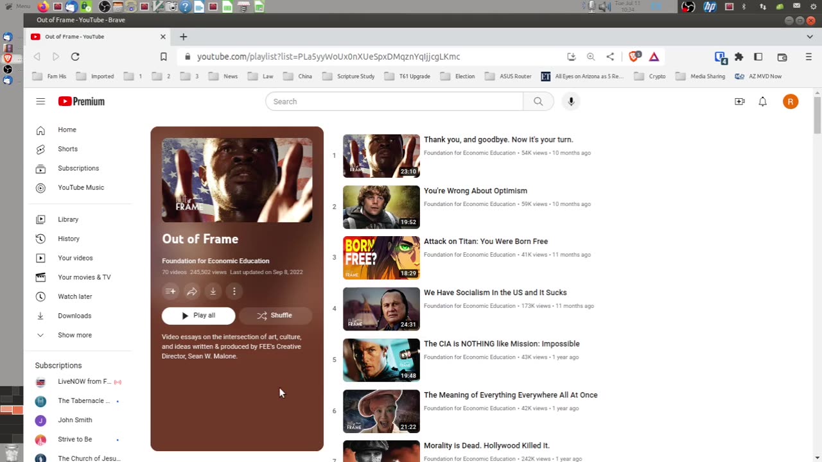The width and height of the screenshot is (822, 462).
Task: Open Subscriptions in the sidebar
Action: (77, 168)
